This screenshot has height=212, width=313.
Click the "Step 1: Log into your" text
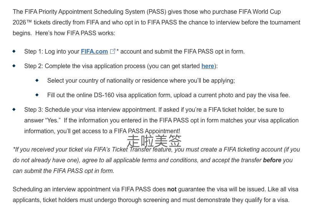[52, 52]
